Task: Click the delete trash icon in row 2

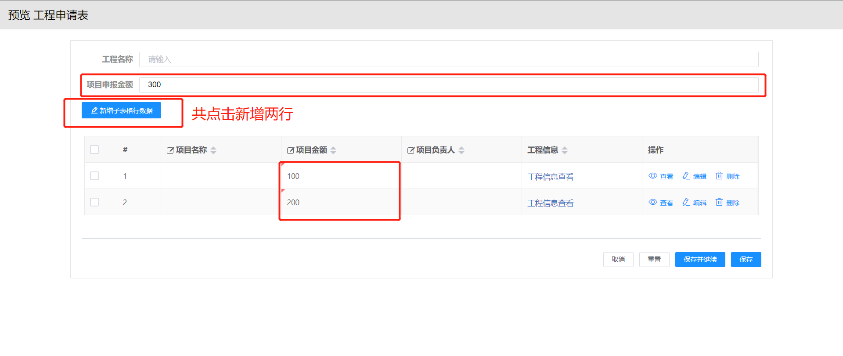Action: [x=719, y=202]
